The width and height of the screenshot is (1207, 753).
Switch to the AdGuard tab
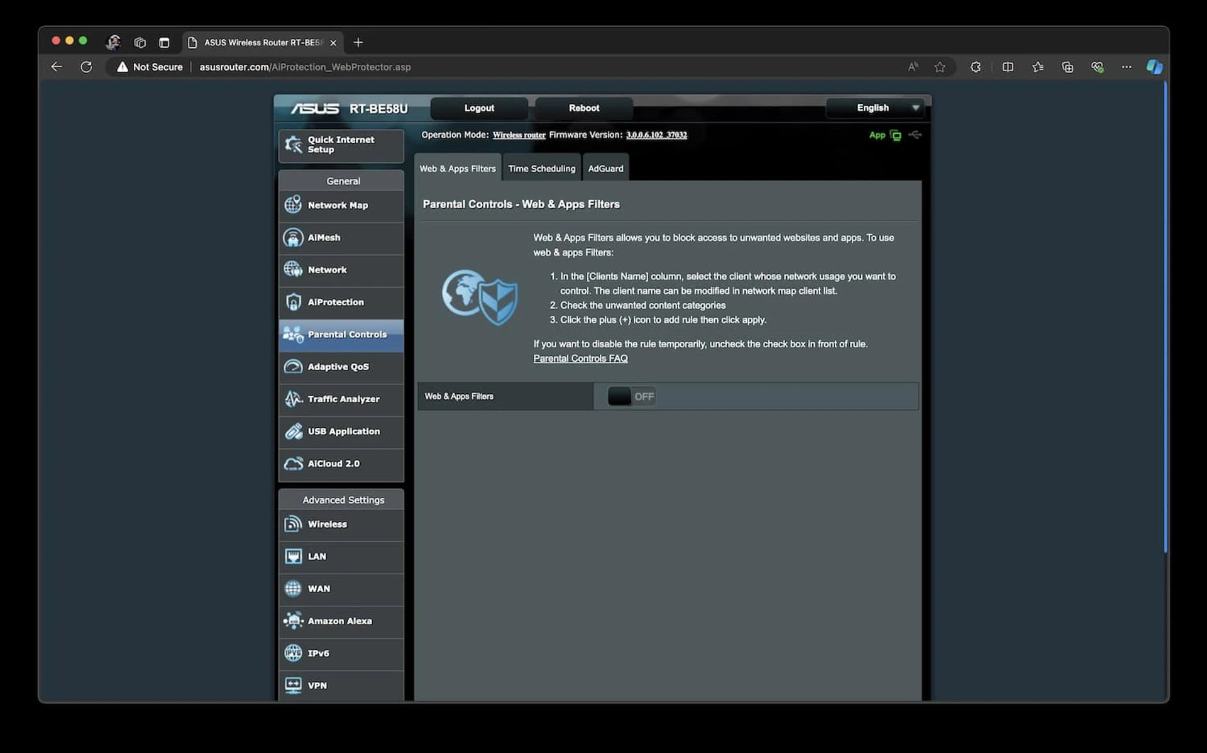(605, 168)
